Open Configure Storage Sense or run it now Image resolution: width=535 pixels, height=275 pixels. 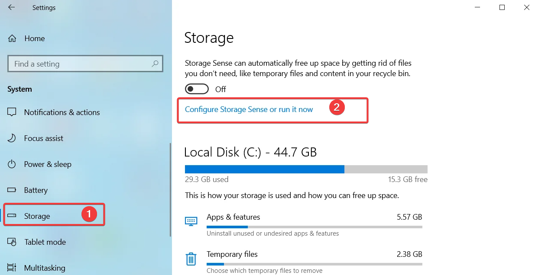[x=249, y=109]
